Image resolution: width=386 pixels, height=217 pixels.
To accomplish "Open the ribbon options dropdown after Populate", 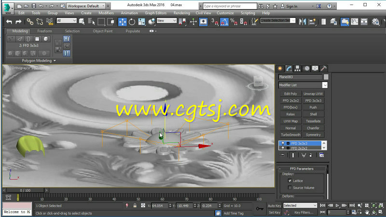I will pos(152,31).
